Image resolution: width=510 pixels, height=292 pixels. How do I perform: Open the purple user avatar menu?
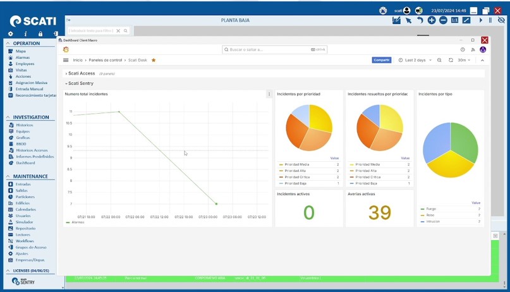tap(483, 49)
